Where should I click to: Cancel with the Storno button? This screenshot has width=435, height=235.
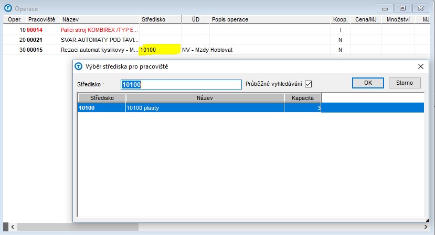(x=405, y=83)
